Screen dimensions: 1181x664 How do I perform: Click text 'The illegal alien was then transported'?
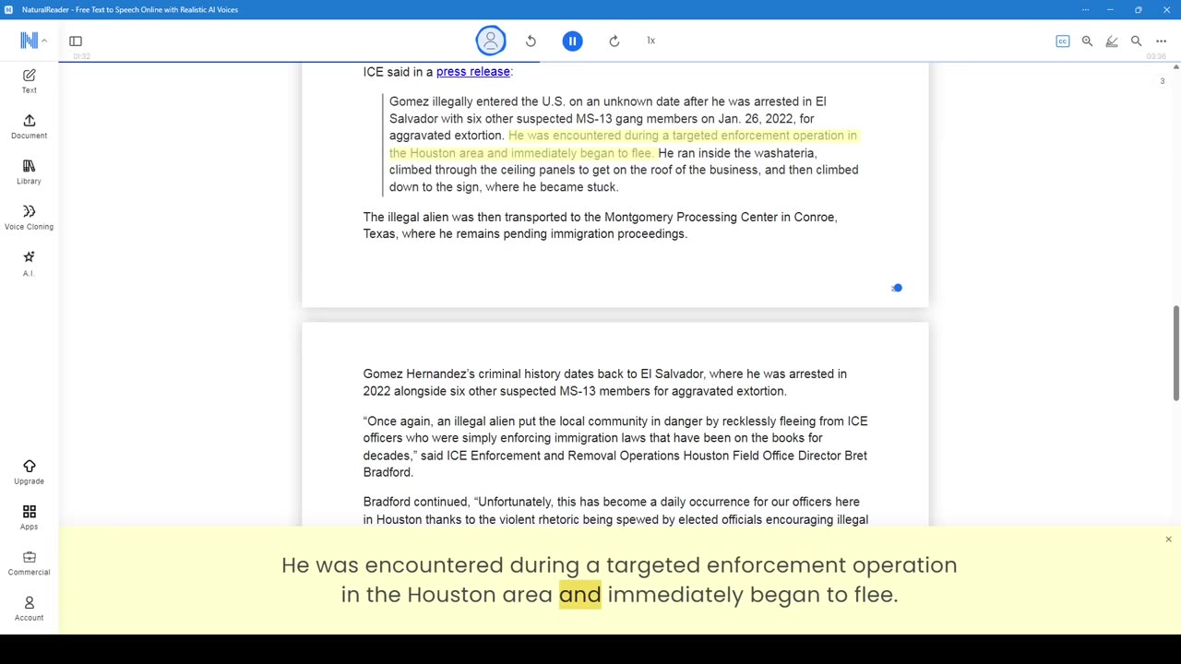point(600,225)
